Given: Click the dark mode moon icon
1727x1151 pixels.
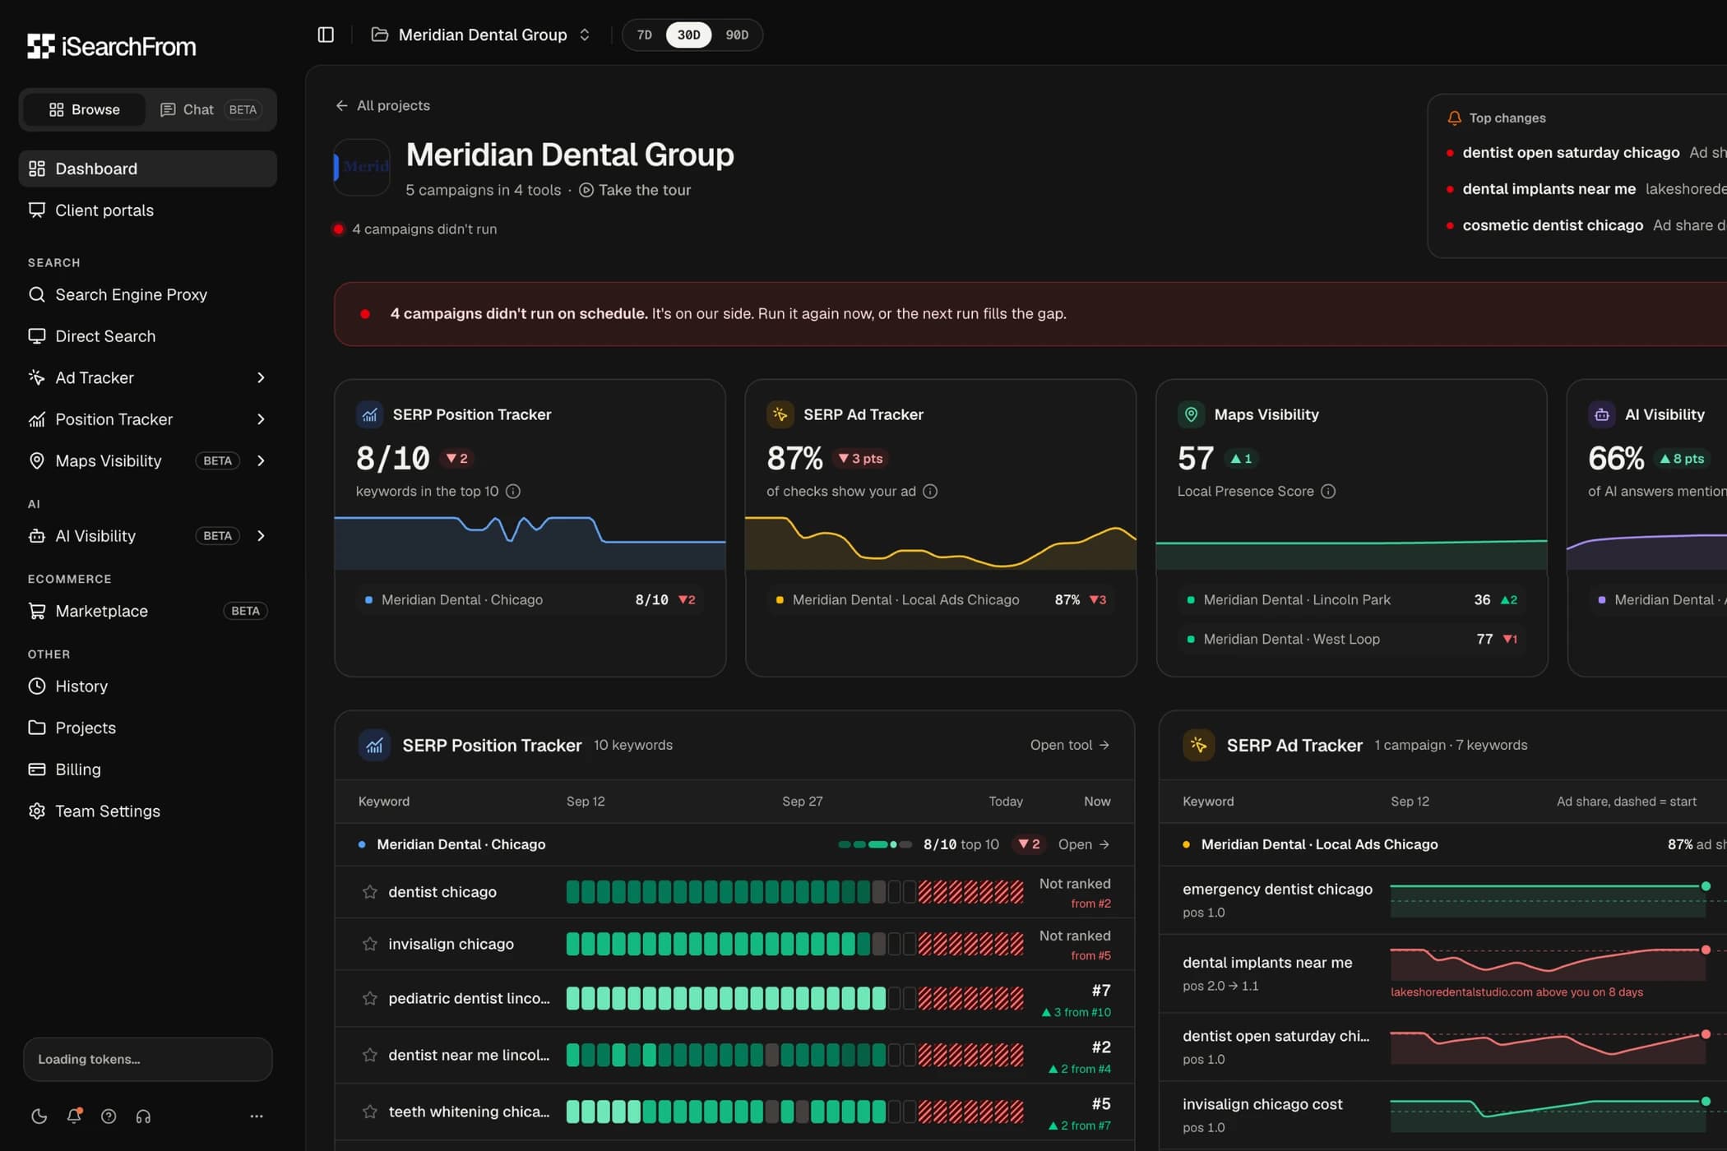Looking at the screenshot, I should point(39,1116).
